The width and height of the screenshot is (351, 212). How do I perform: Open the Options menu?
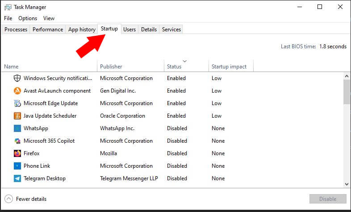click(x=28, y=18)
